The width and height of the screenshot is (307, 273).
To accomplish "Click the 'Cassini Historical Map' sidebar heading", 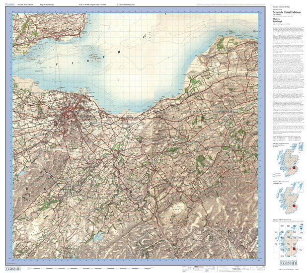I will 281,6.
